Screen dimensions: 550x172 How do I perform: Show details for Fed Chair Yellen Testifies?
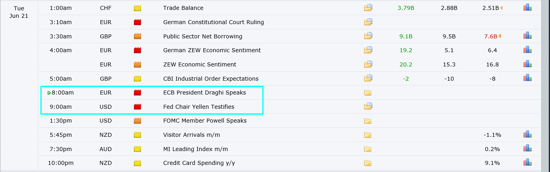[368, 107]
